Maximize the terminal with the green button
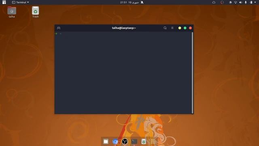Screen dimensions: 259x146 point(185,28)
